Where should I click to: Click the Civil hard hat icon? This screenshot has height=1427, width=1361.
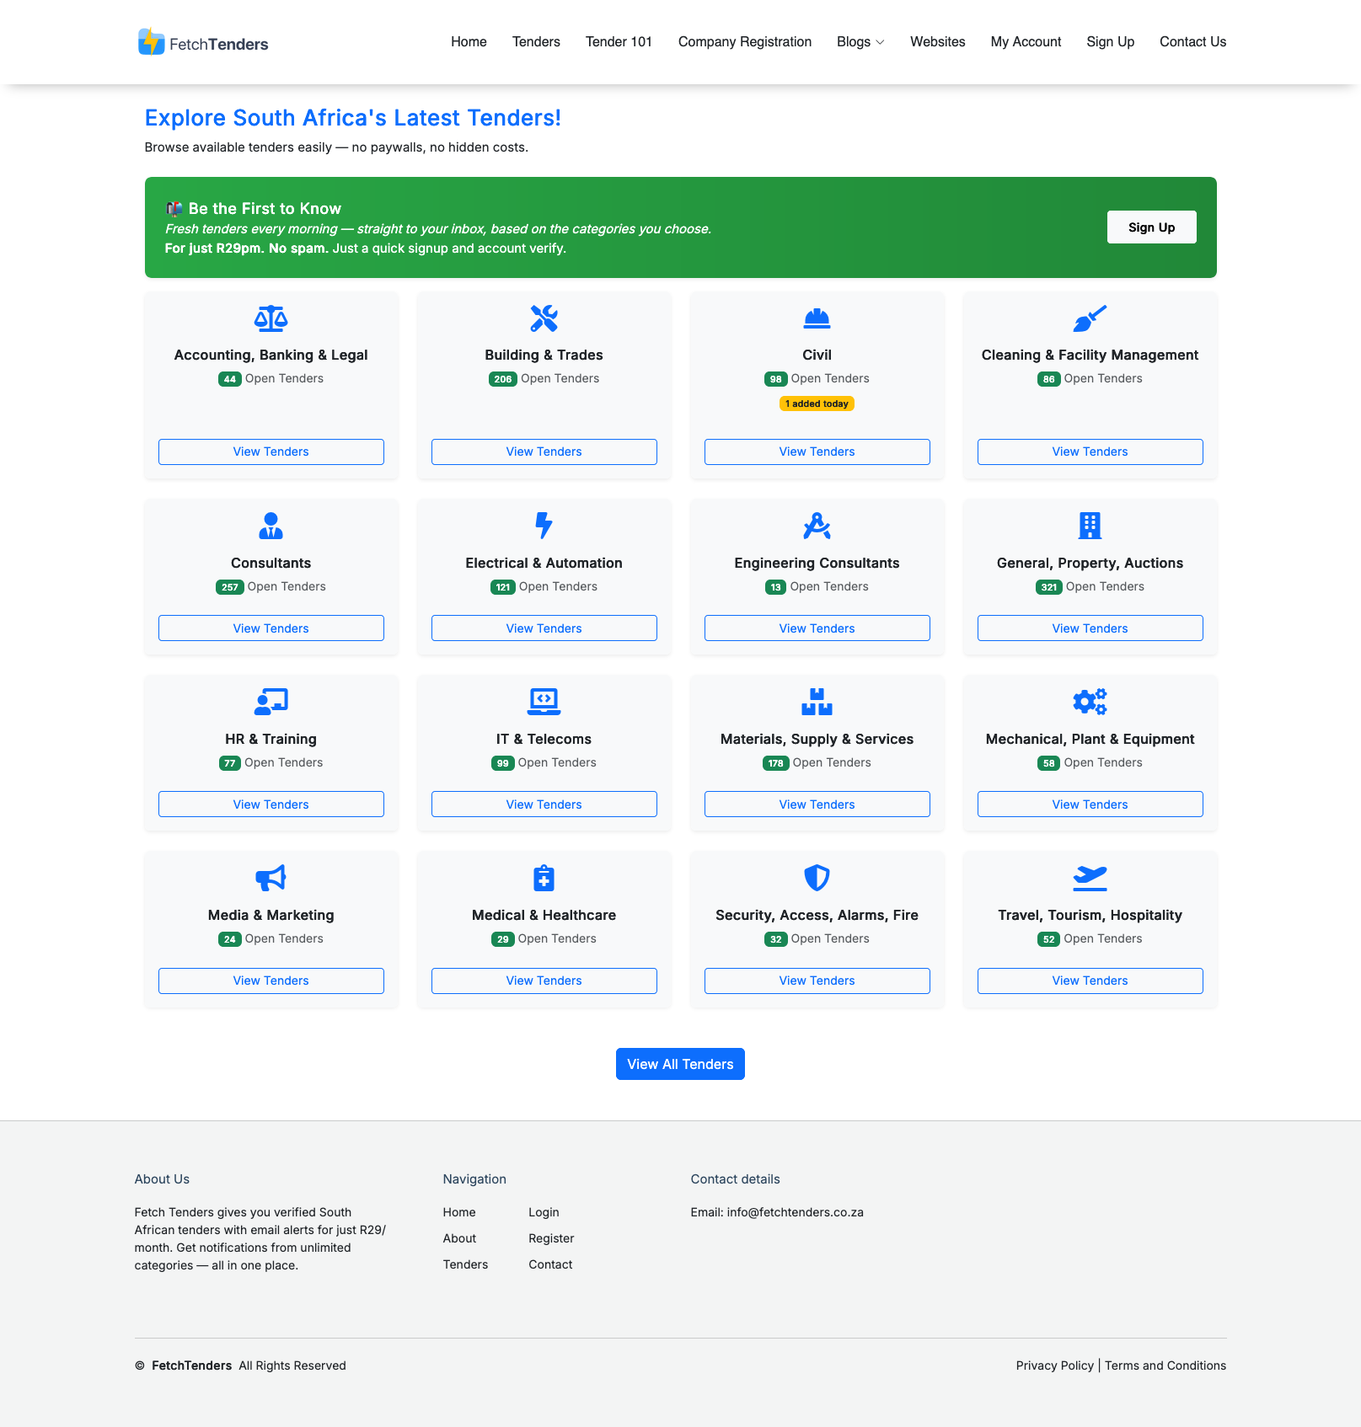tap(816, 319)
